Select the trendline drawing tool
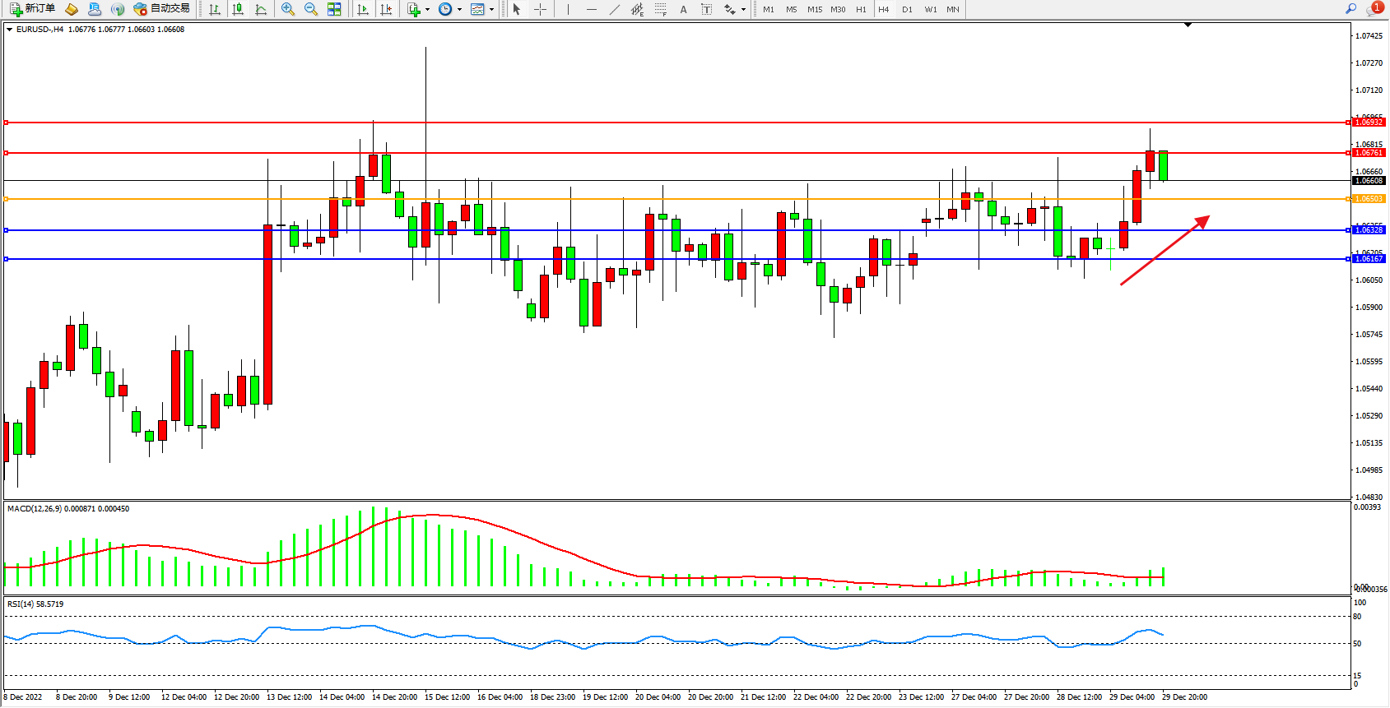The image size is (1390, 708). click(x=615, y=9)
